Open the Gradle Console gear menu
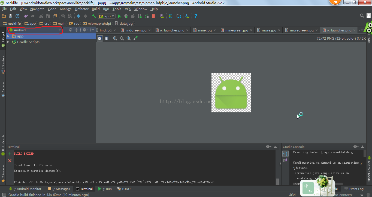 (x=356, y=147)
